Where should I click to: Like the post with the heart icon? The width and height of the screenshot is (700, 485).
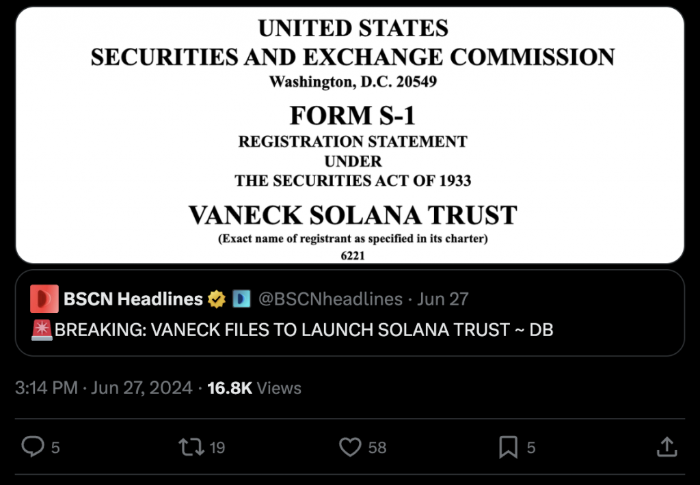(350, 447)
